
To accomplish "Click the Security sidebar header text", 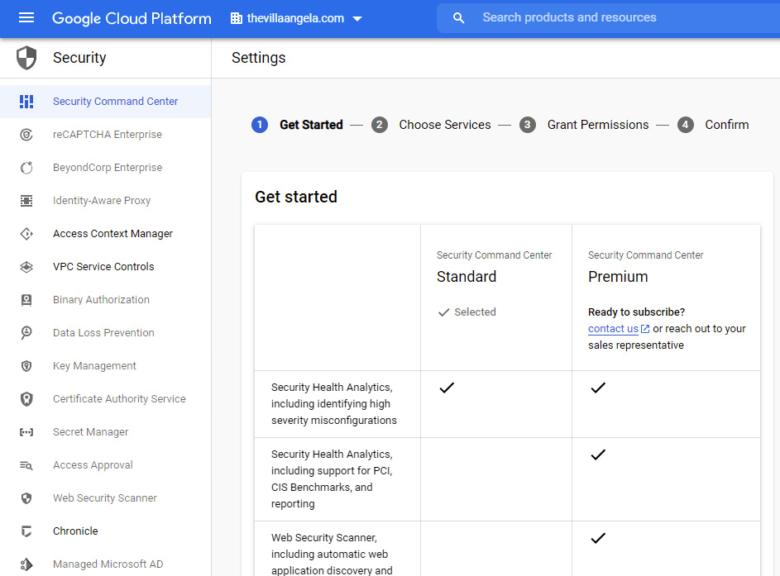I will 79,58.
